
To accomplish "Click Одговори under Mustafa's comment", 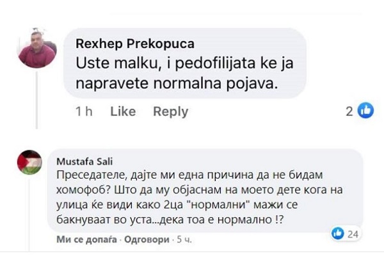I will tap(147, 239).
